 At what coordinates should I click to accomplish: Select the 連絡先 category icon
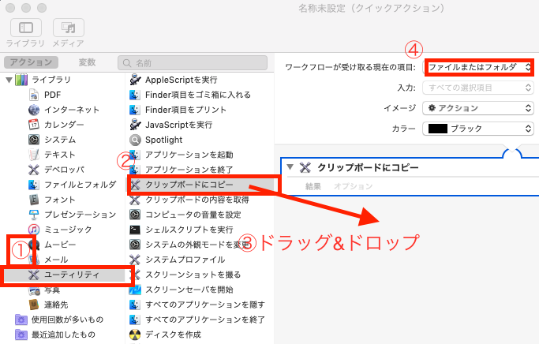(34, 305)
